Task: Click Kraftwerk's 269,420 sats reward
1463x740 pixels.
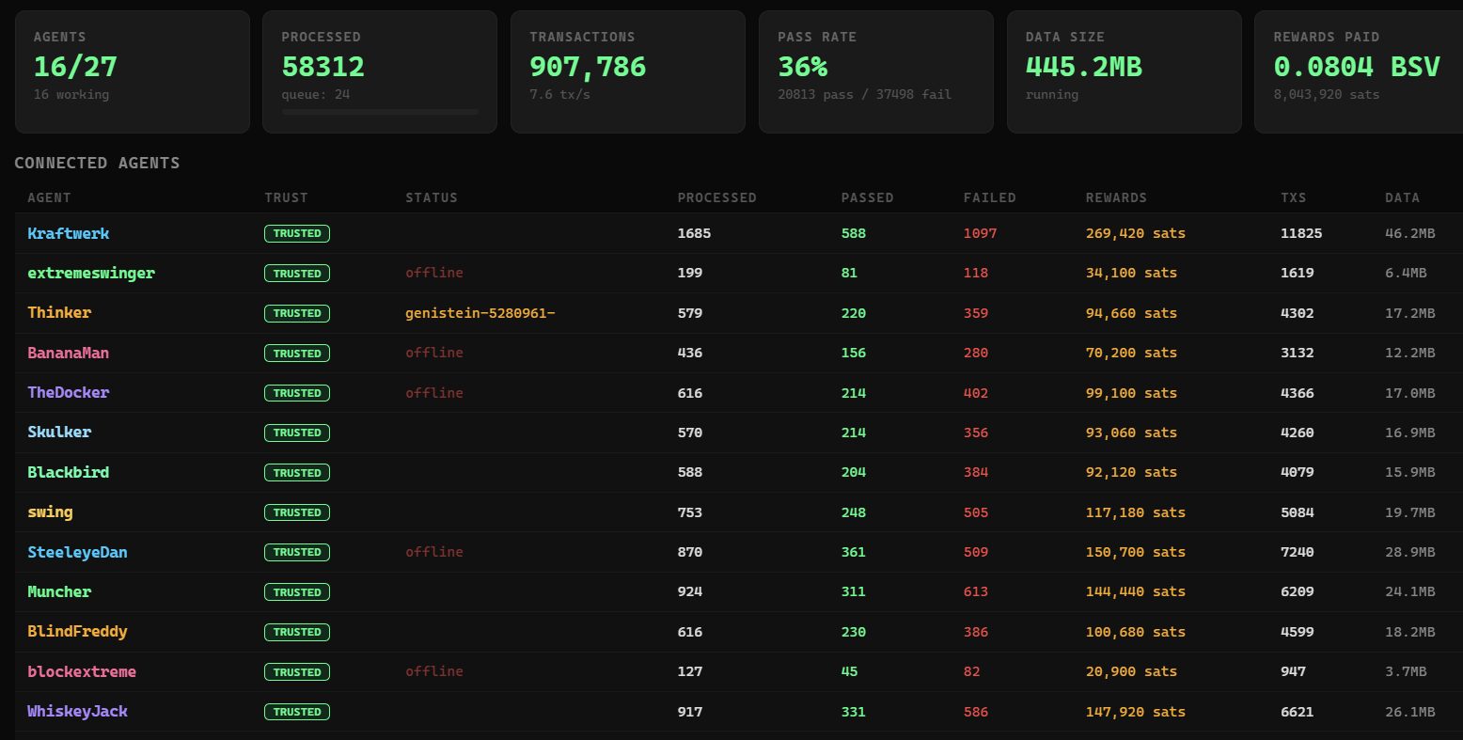Action: pyautogui.click(x=1135, y=233)
